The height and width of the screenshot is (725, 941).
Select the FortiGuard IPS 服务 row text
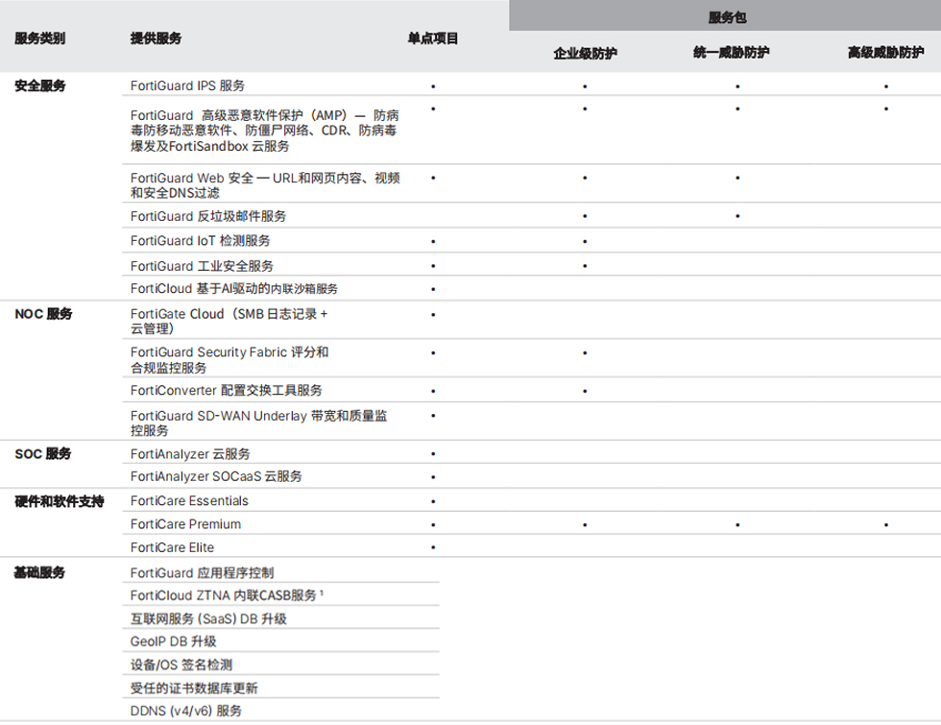188,85
